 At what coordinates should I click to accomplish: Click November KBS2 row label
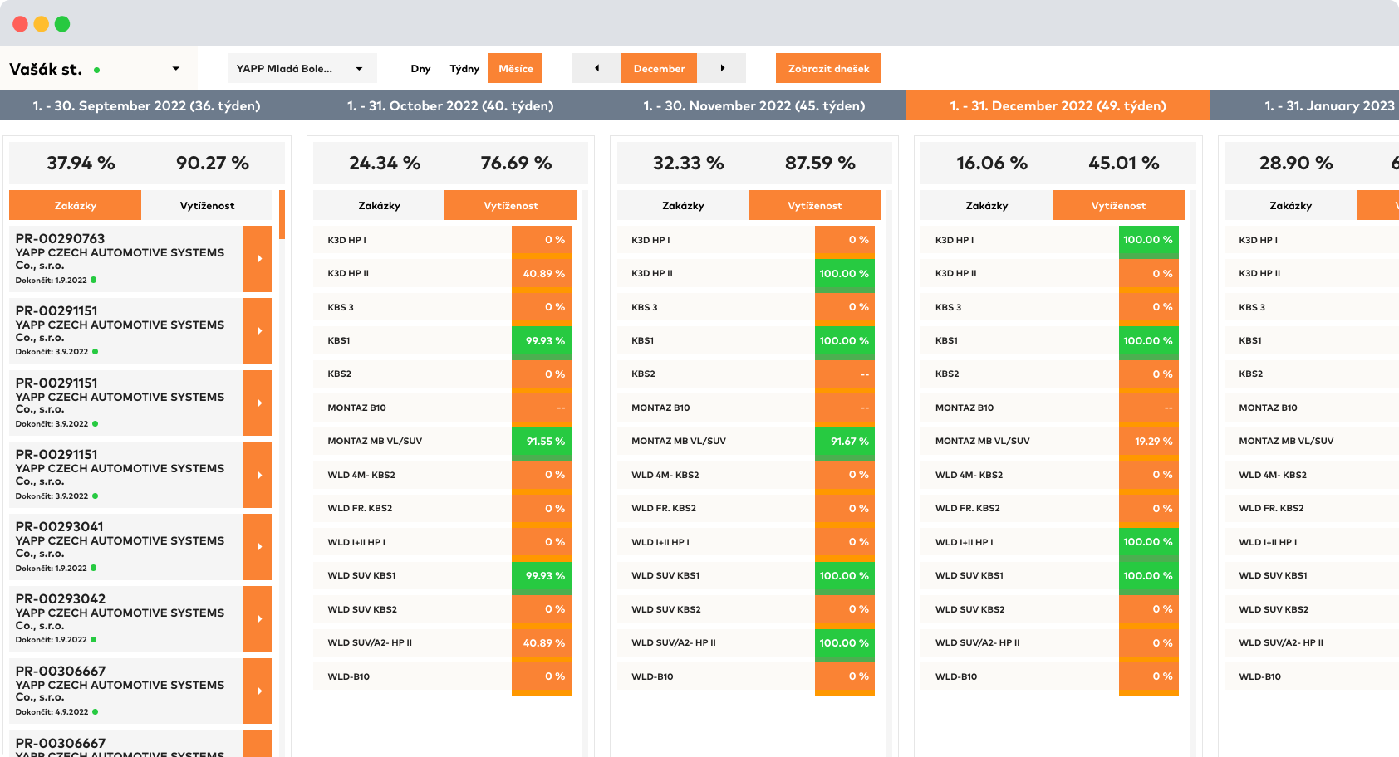pos(643,374)
